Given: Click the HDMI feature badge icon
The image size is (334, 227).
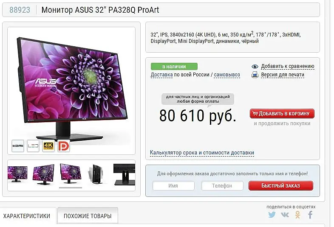Looking at the screenshot, I should [18, 146].
